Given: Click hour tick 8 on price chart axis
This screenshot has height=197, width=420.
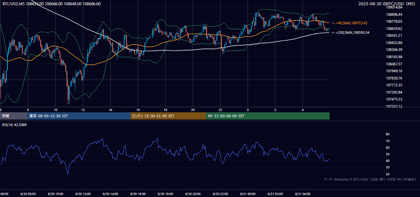Looking at the screenshot, I should [x=28, y=110].
